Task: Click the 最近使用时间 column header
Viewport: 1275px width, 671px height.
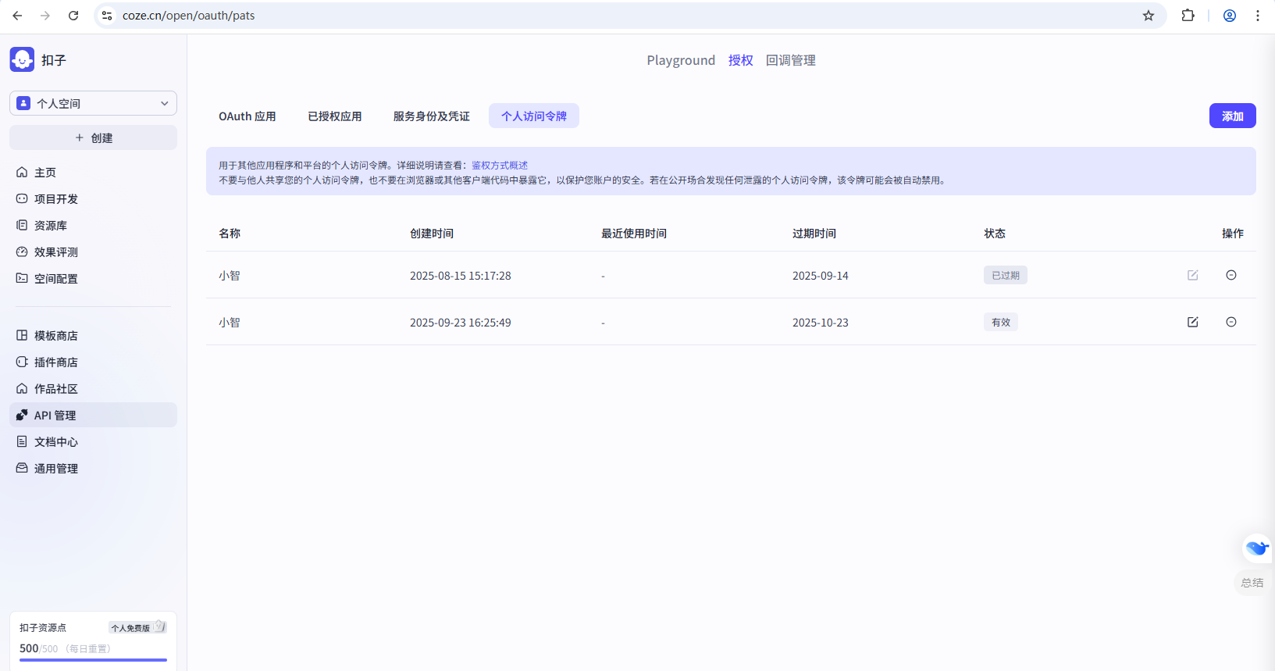Action: point(634,234)
